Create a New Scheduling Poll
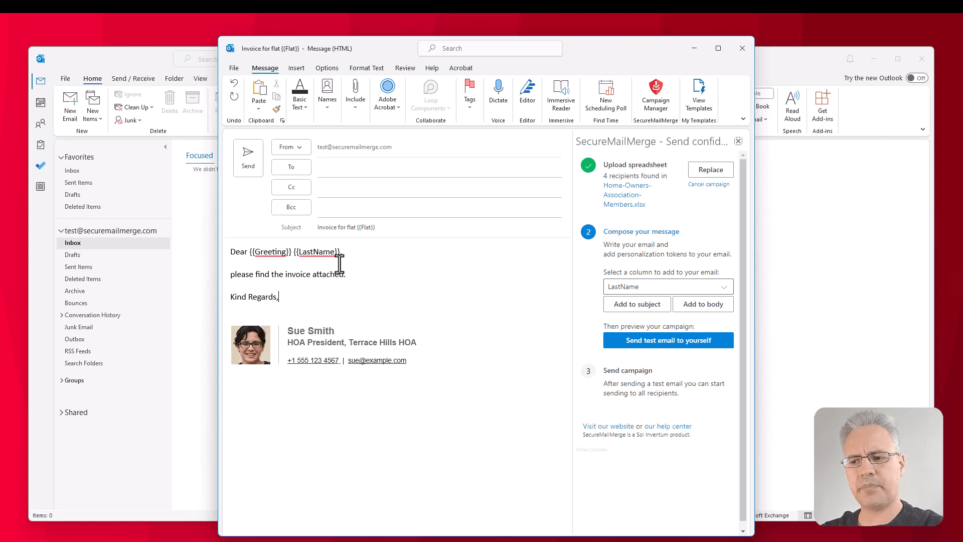The width and height of the screenshot is (963, 542). click(605, 95)
